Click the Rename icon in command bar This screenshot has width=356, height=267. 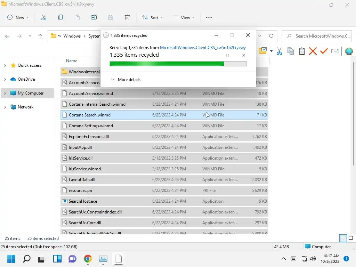coord(94,17)
